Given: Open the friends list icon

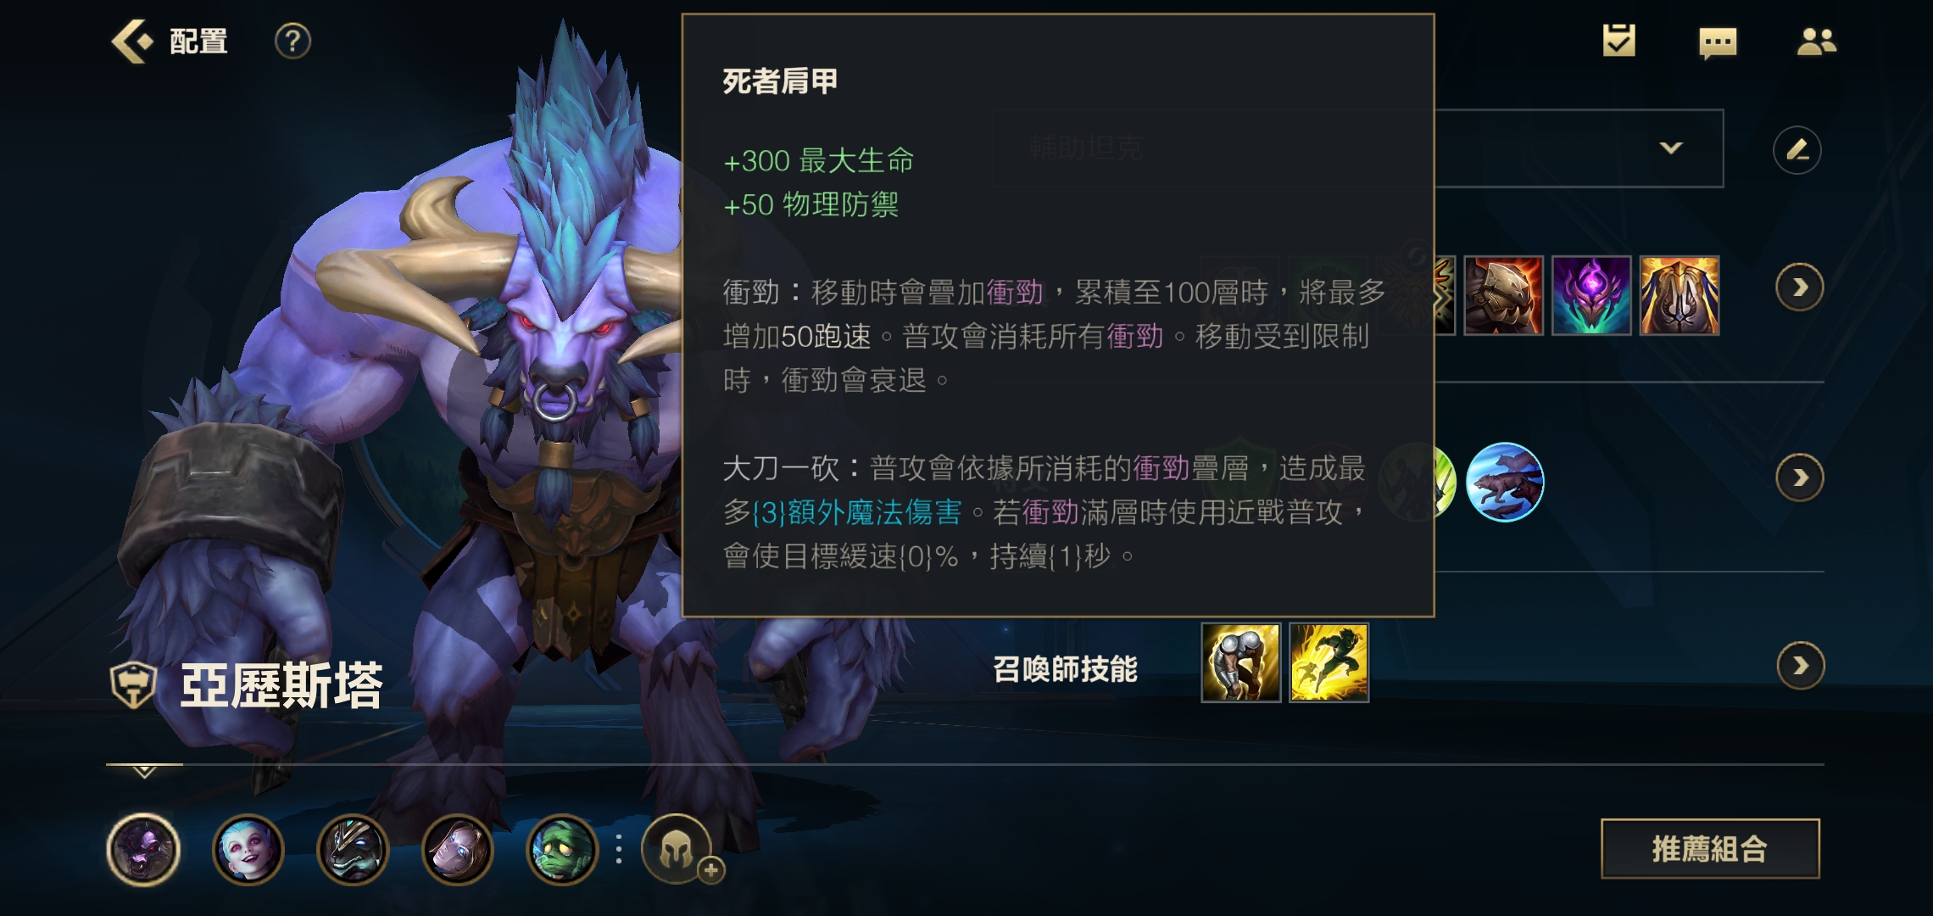Looking at the screenshot, I should pos(1816,42).
